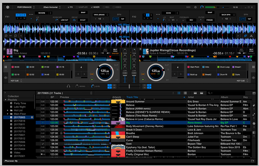This screenshot has width=259, height=166.
Task: Click the deck 1 beat jump left arrow
Action: coord(78,74)
